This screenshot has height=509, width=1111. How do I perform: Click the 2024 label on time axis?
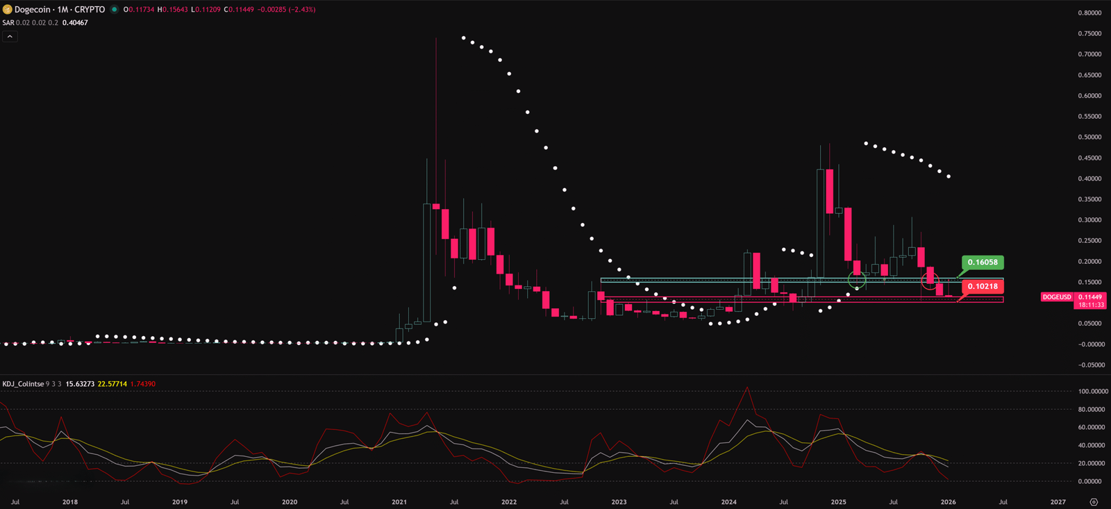(728, 502)
